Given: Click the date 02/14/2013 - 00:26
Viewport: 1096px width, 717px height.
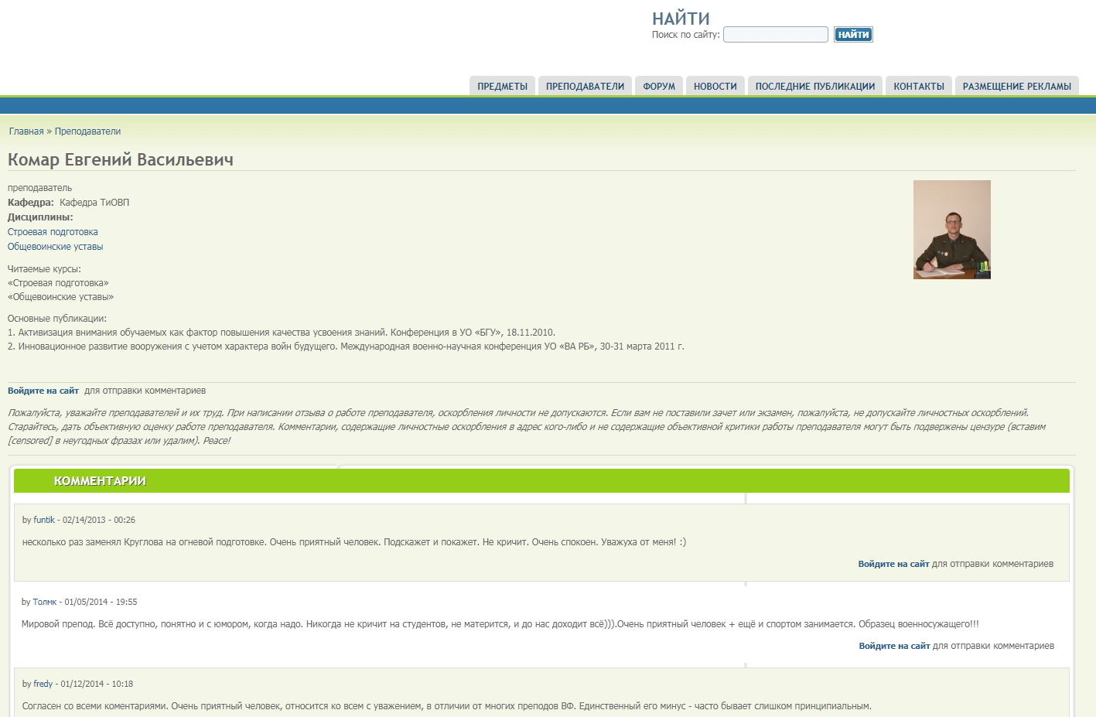Looking at the screenshot, I should click(x=99, y=520).
